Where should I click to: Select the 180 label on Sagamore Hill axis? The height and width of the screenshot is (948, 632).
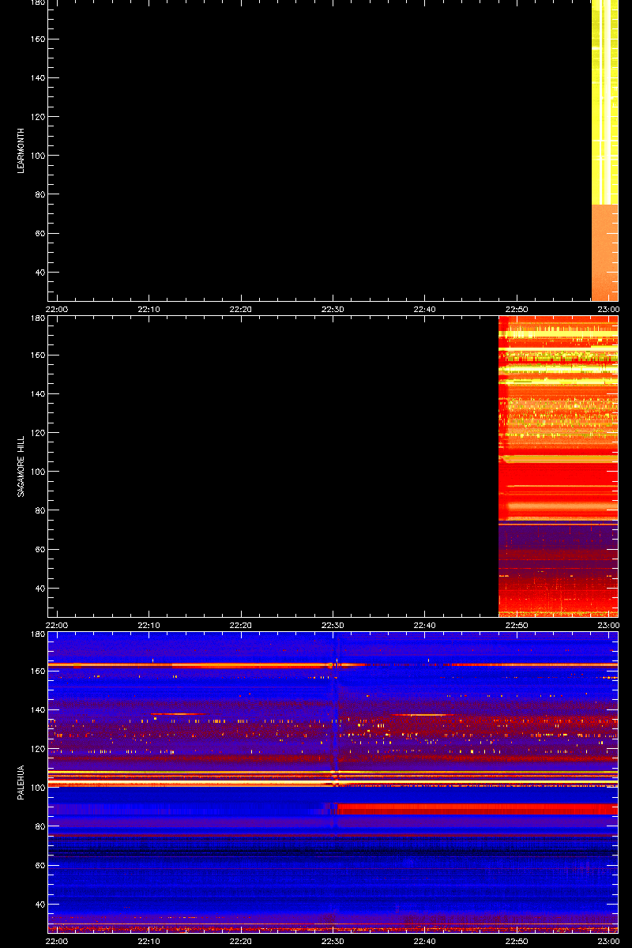[37, 318]
